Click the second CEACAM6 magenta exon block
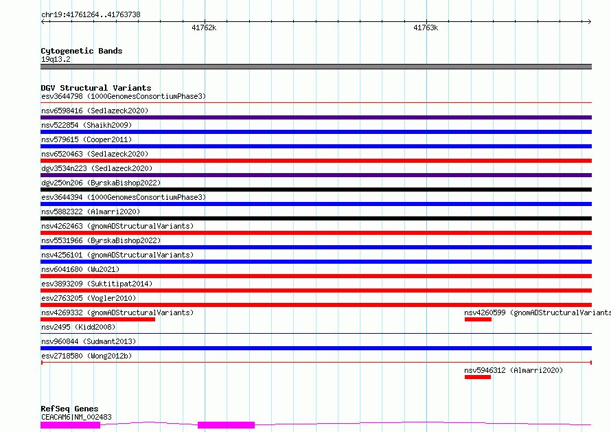The image size is (611, 432). (x=226, y=425)
